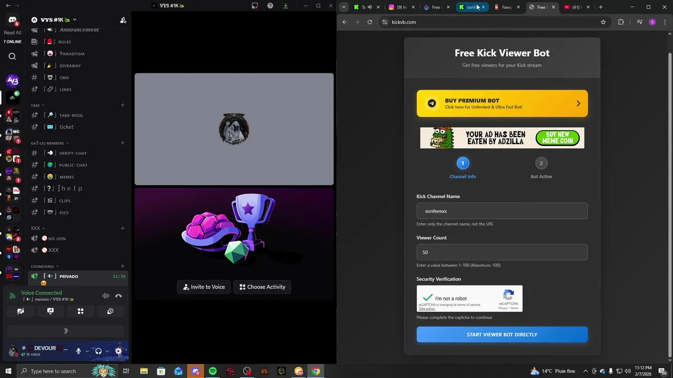Open Discord user settings gear
Viewport: 673px width, 378px height.
coord(118,351)
